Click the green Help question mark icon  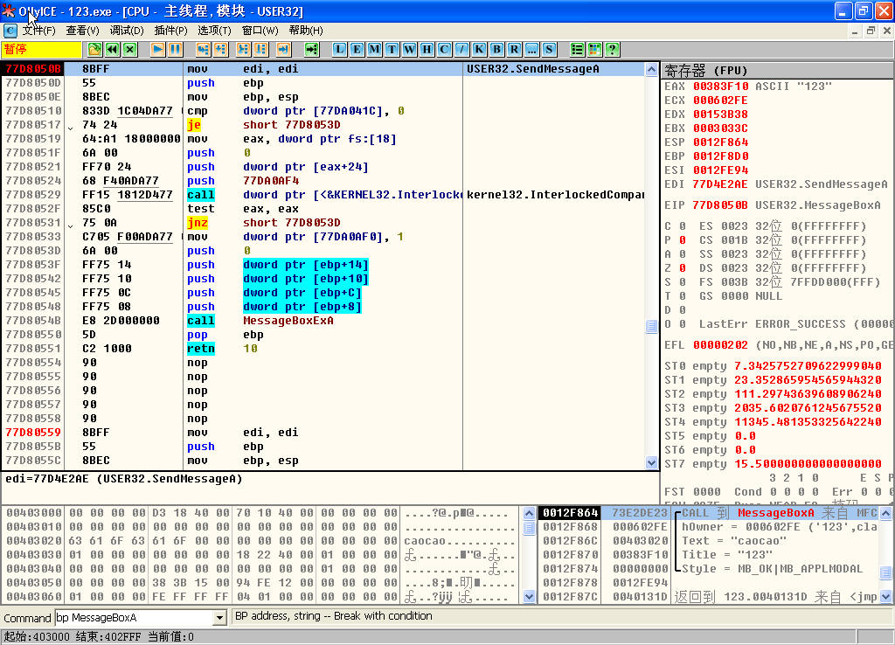[613, 49]
